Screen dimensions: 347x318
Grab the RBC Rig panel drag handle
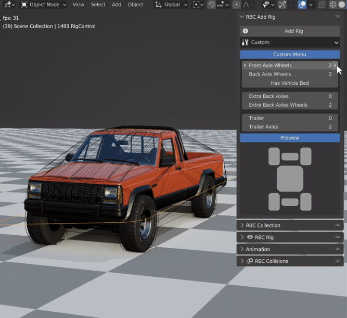tap(338, 237)
